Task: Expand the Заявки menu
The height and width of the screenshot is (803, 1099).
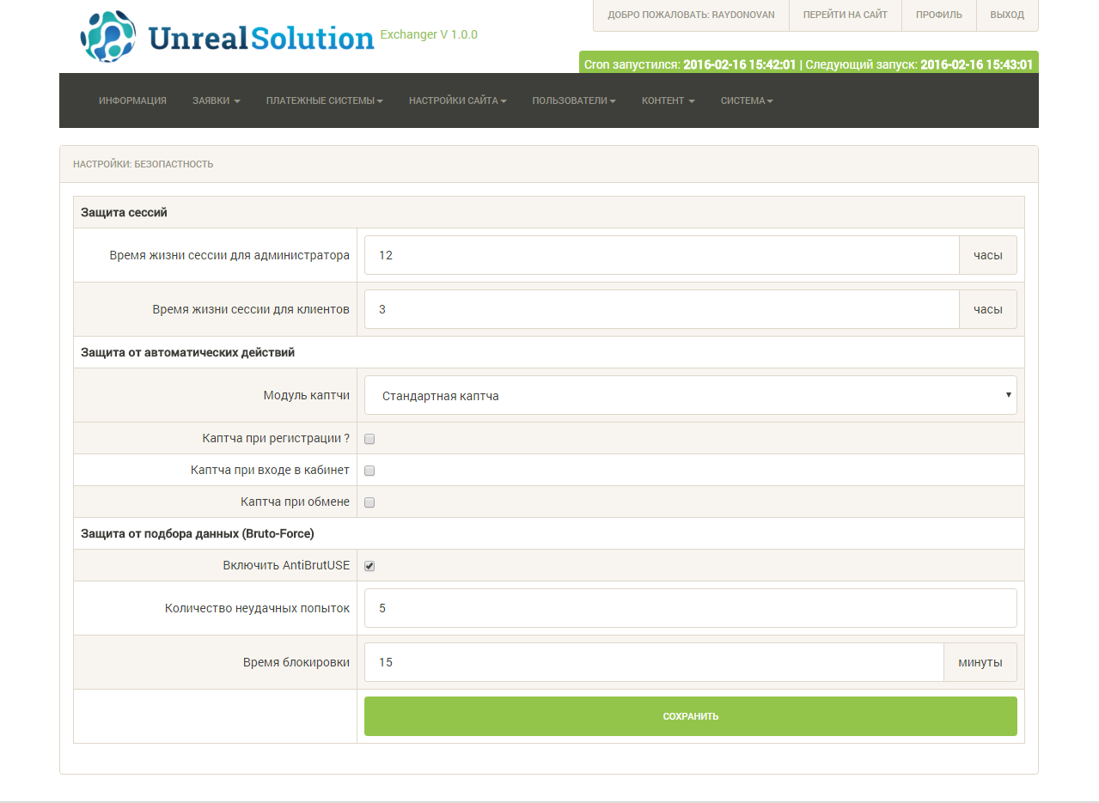Action: click(216, 100)
